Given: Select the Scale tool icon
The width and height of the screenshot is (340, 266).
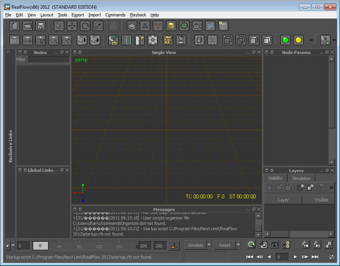Looking at the screenshot, I should (98, 26).
